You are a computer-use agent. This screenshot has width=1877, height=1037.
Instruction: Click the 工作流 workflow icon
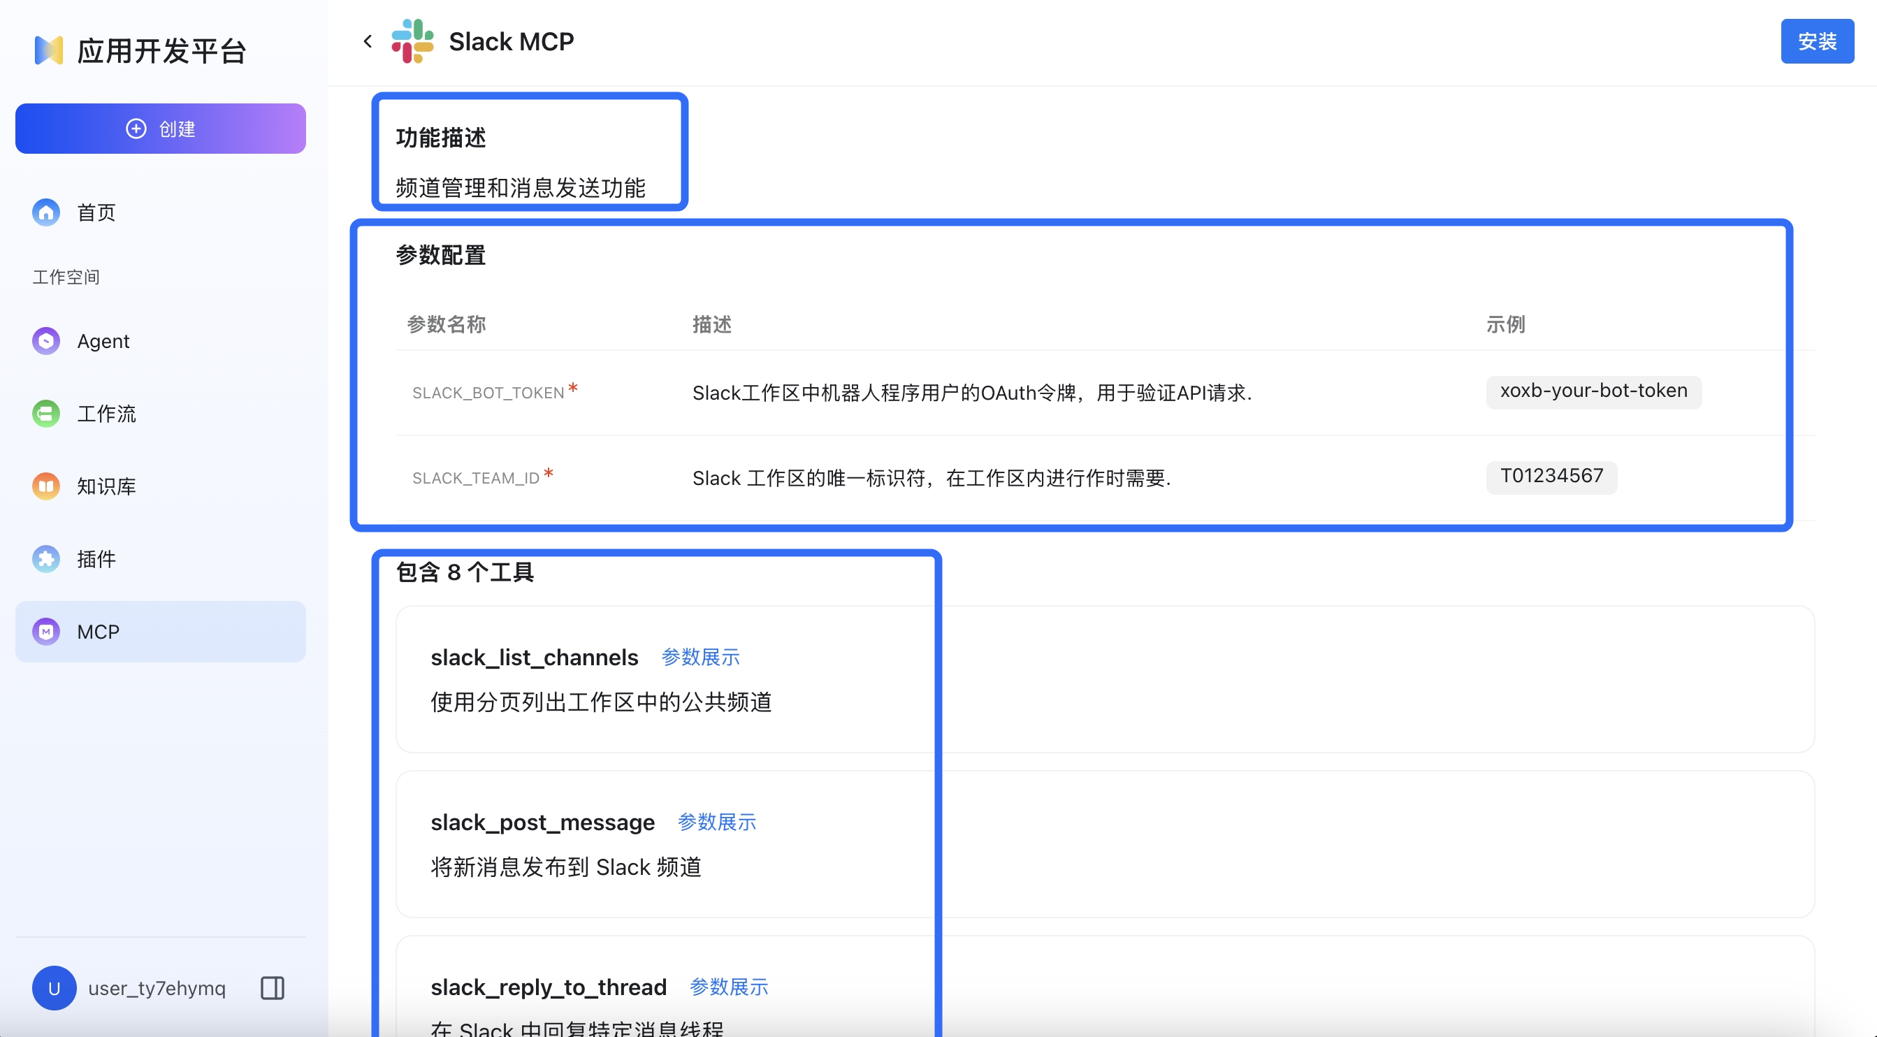click(x=46, y=414)
